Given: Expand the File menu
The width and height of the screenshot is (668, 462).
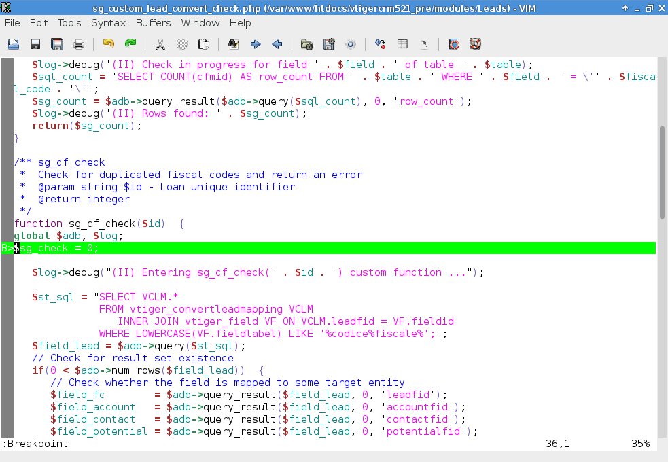Looking at the screenshot, I should point(12,22).
